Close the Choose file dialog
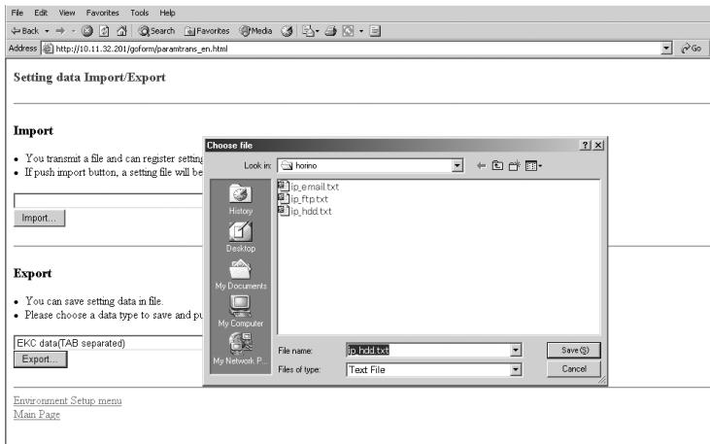The height and width of the screenshot is (444, 710). pos(598,145)
